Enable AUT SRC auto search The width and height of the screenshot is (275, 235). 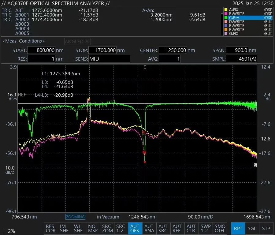click(163, 229)
